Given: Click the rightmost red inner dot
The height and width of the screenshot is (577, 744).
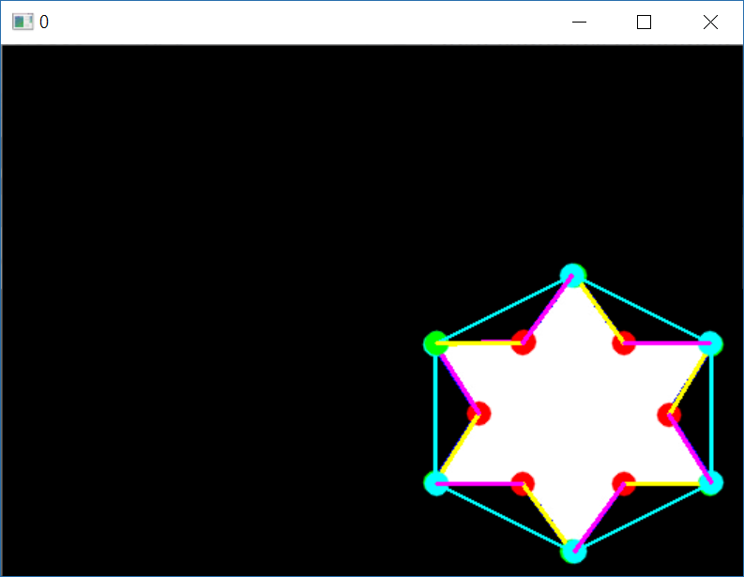Looking at the screenshot, I should [669, 415].
